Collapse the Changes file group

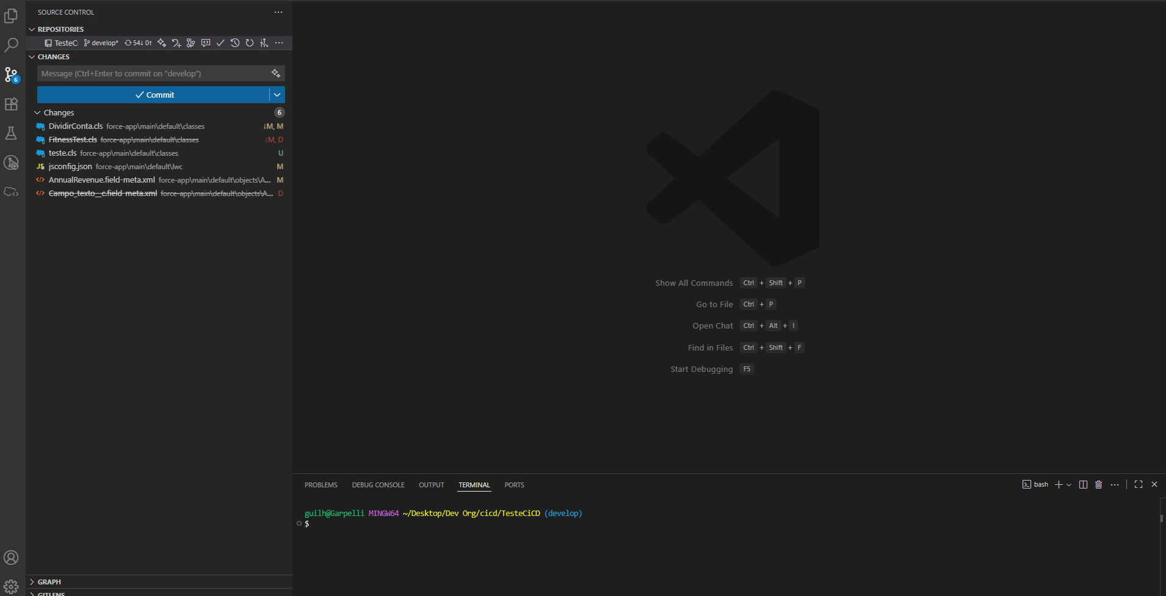coord(59,112)
